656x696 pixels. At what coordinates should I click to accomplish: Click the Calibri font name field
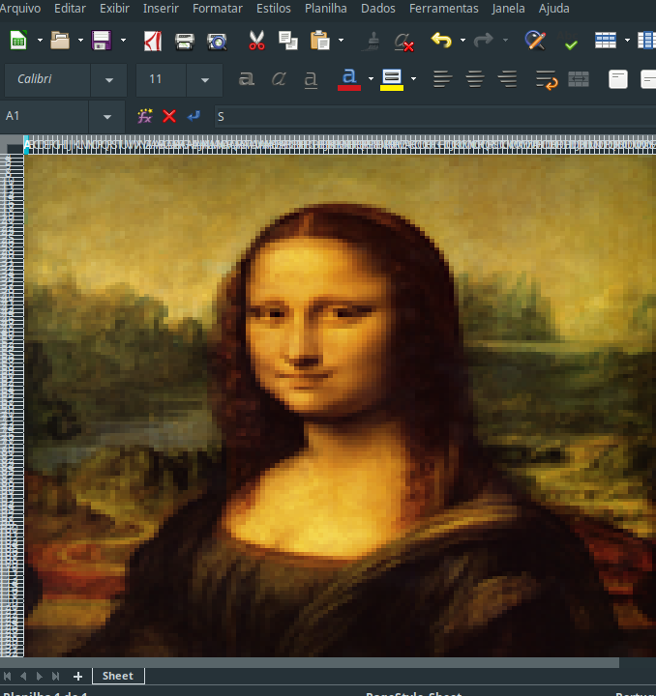point(47,79)
